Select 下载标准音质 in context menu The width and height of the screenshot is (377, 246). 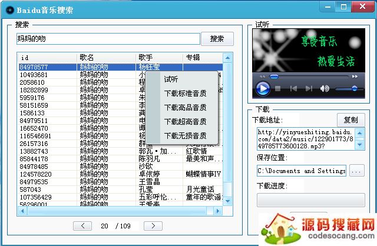click(x=185, y=93)
